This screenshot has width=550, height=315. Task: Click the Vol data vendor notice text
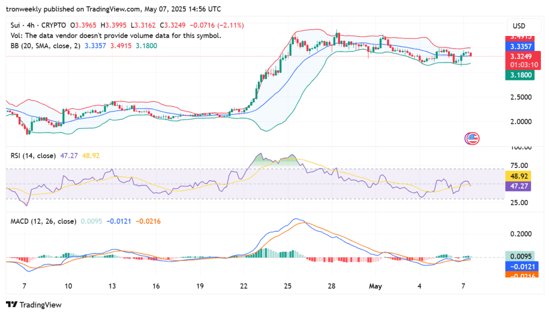coord(116,35)
